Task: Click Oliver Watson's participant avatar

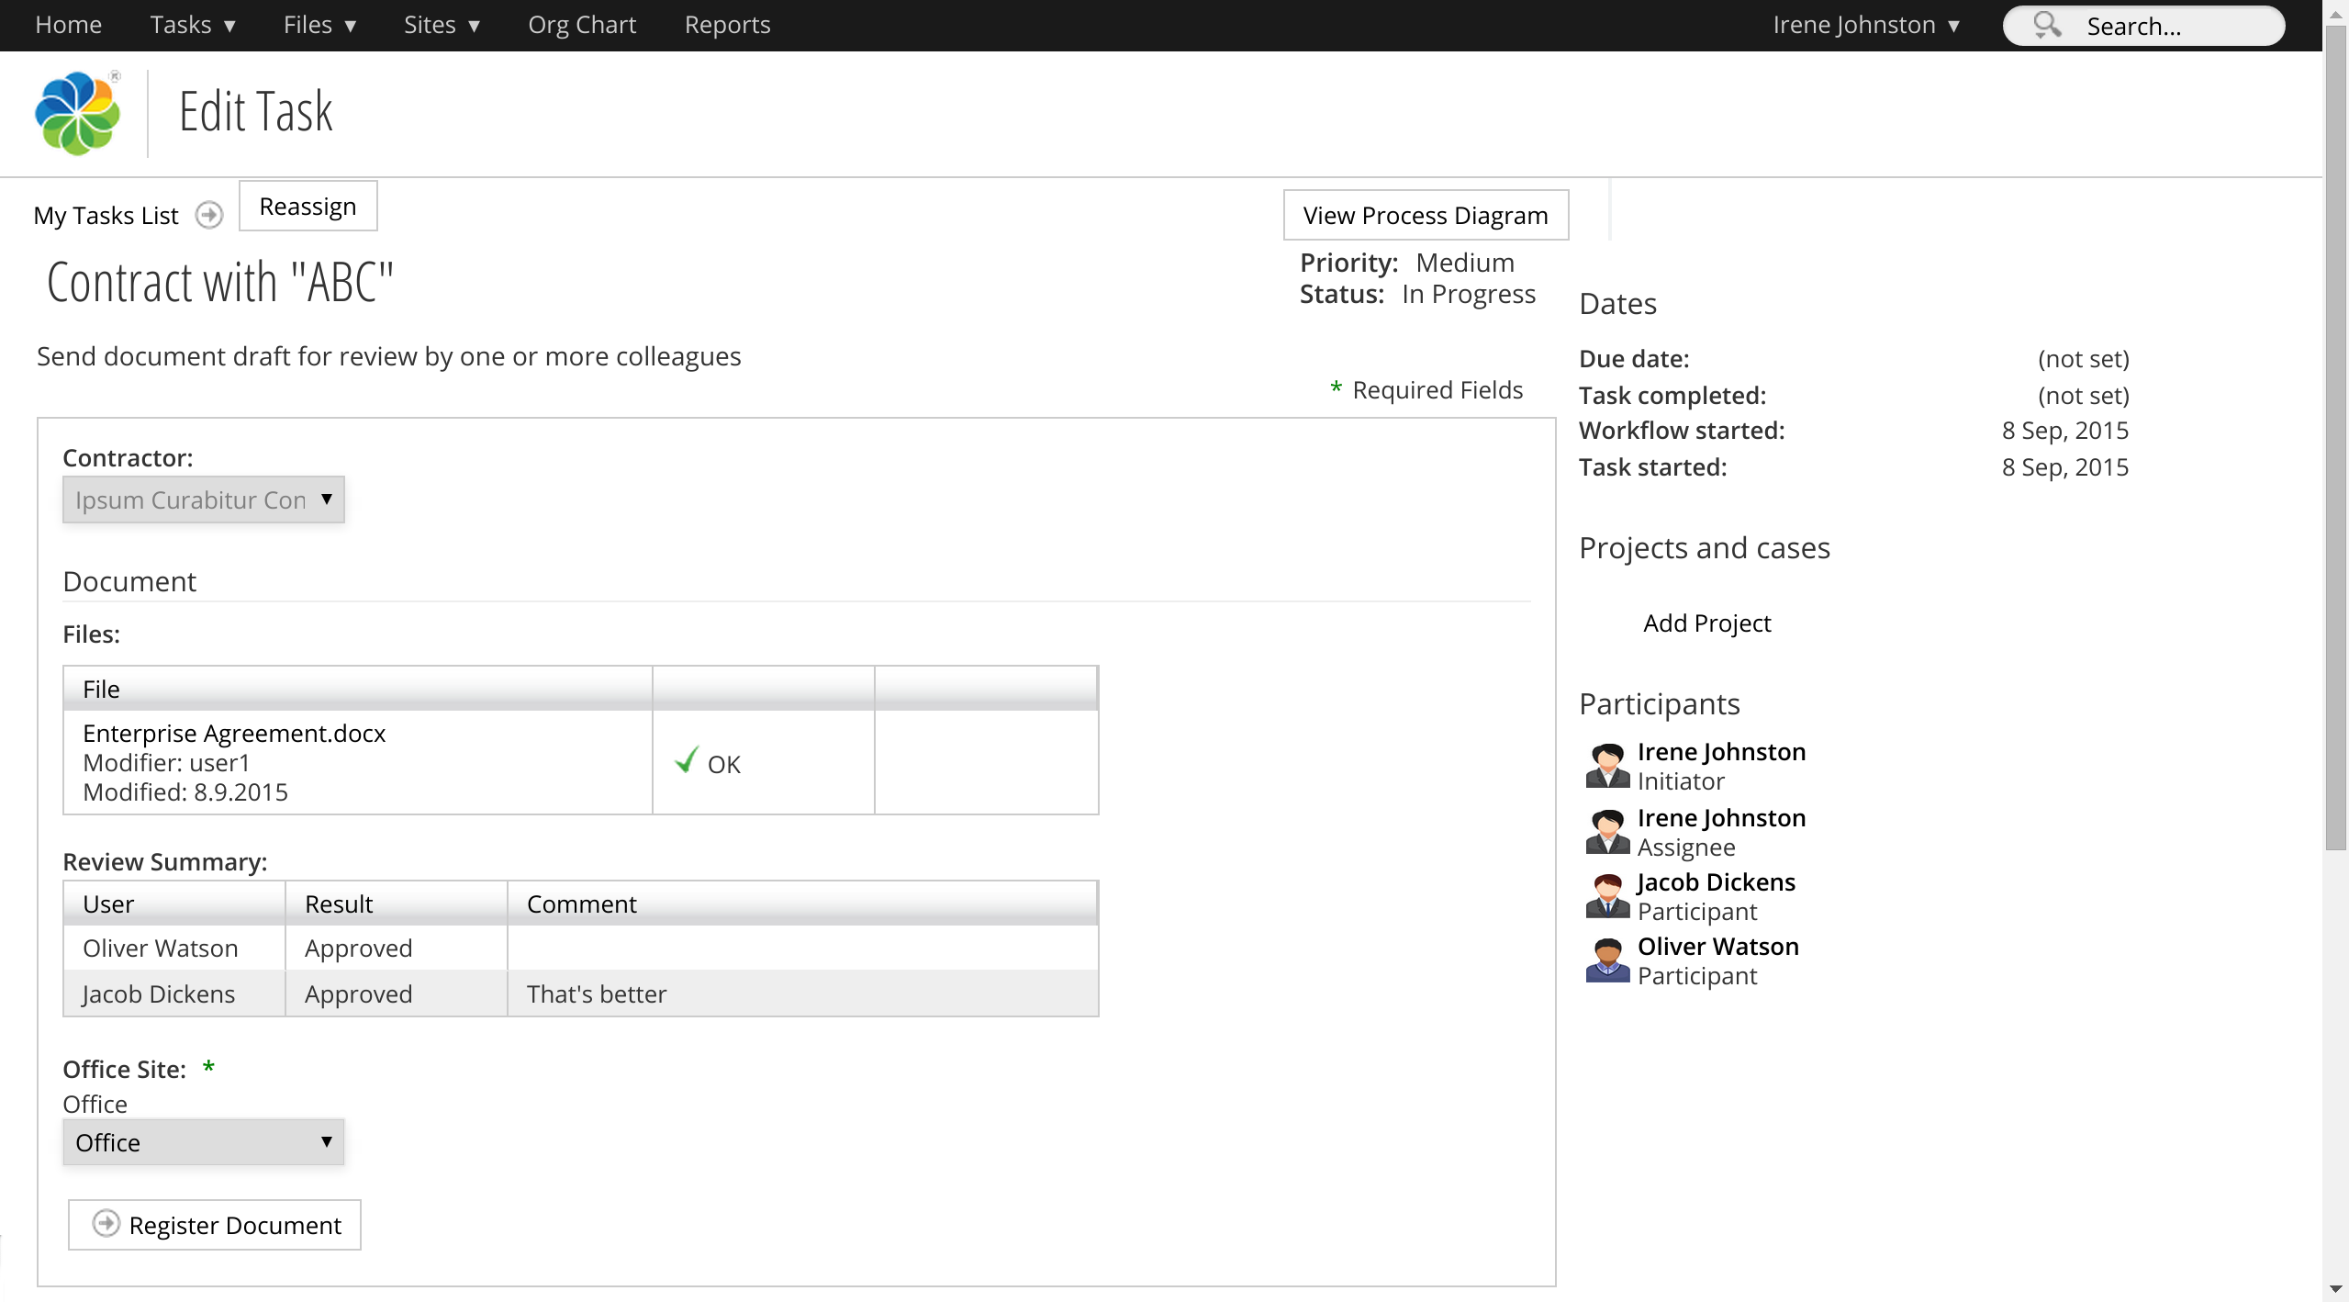Action: [1607, 960]
